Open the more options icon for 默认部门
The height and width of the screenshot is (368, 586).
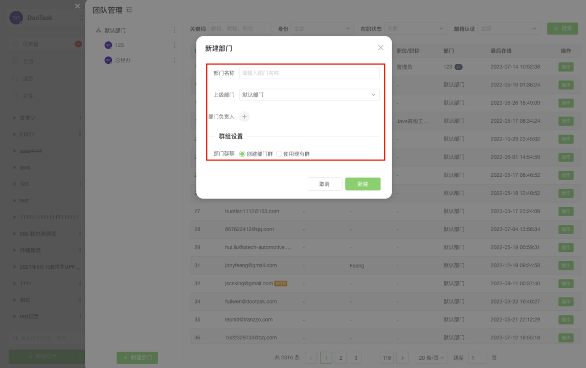click(174, 31)
